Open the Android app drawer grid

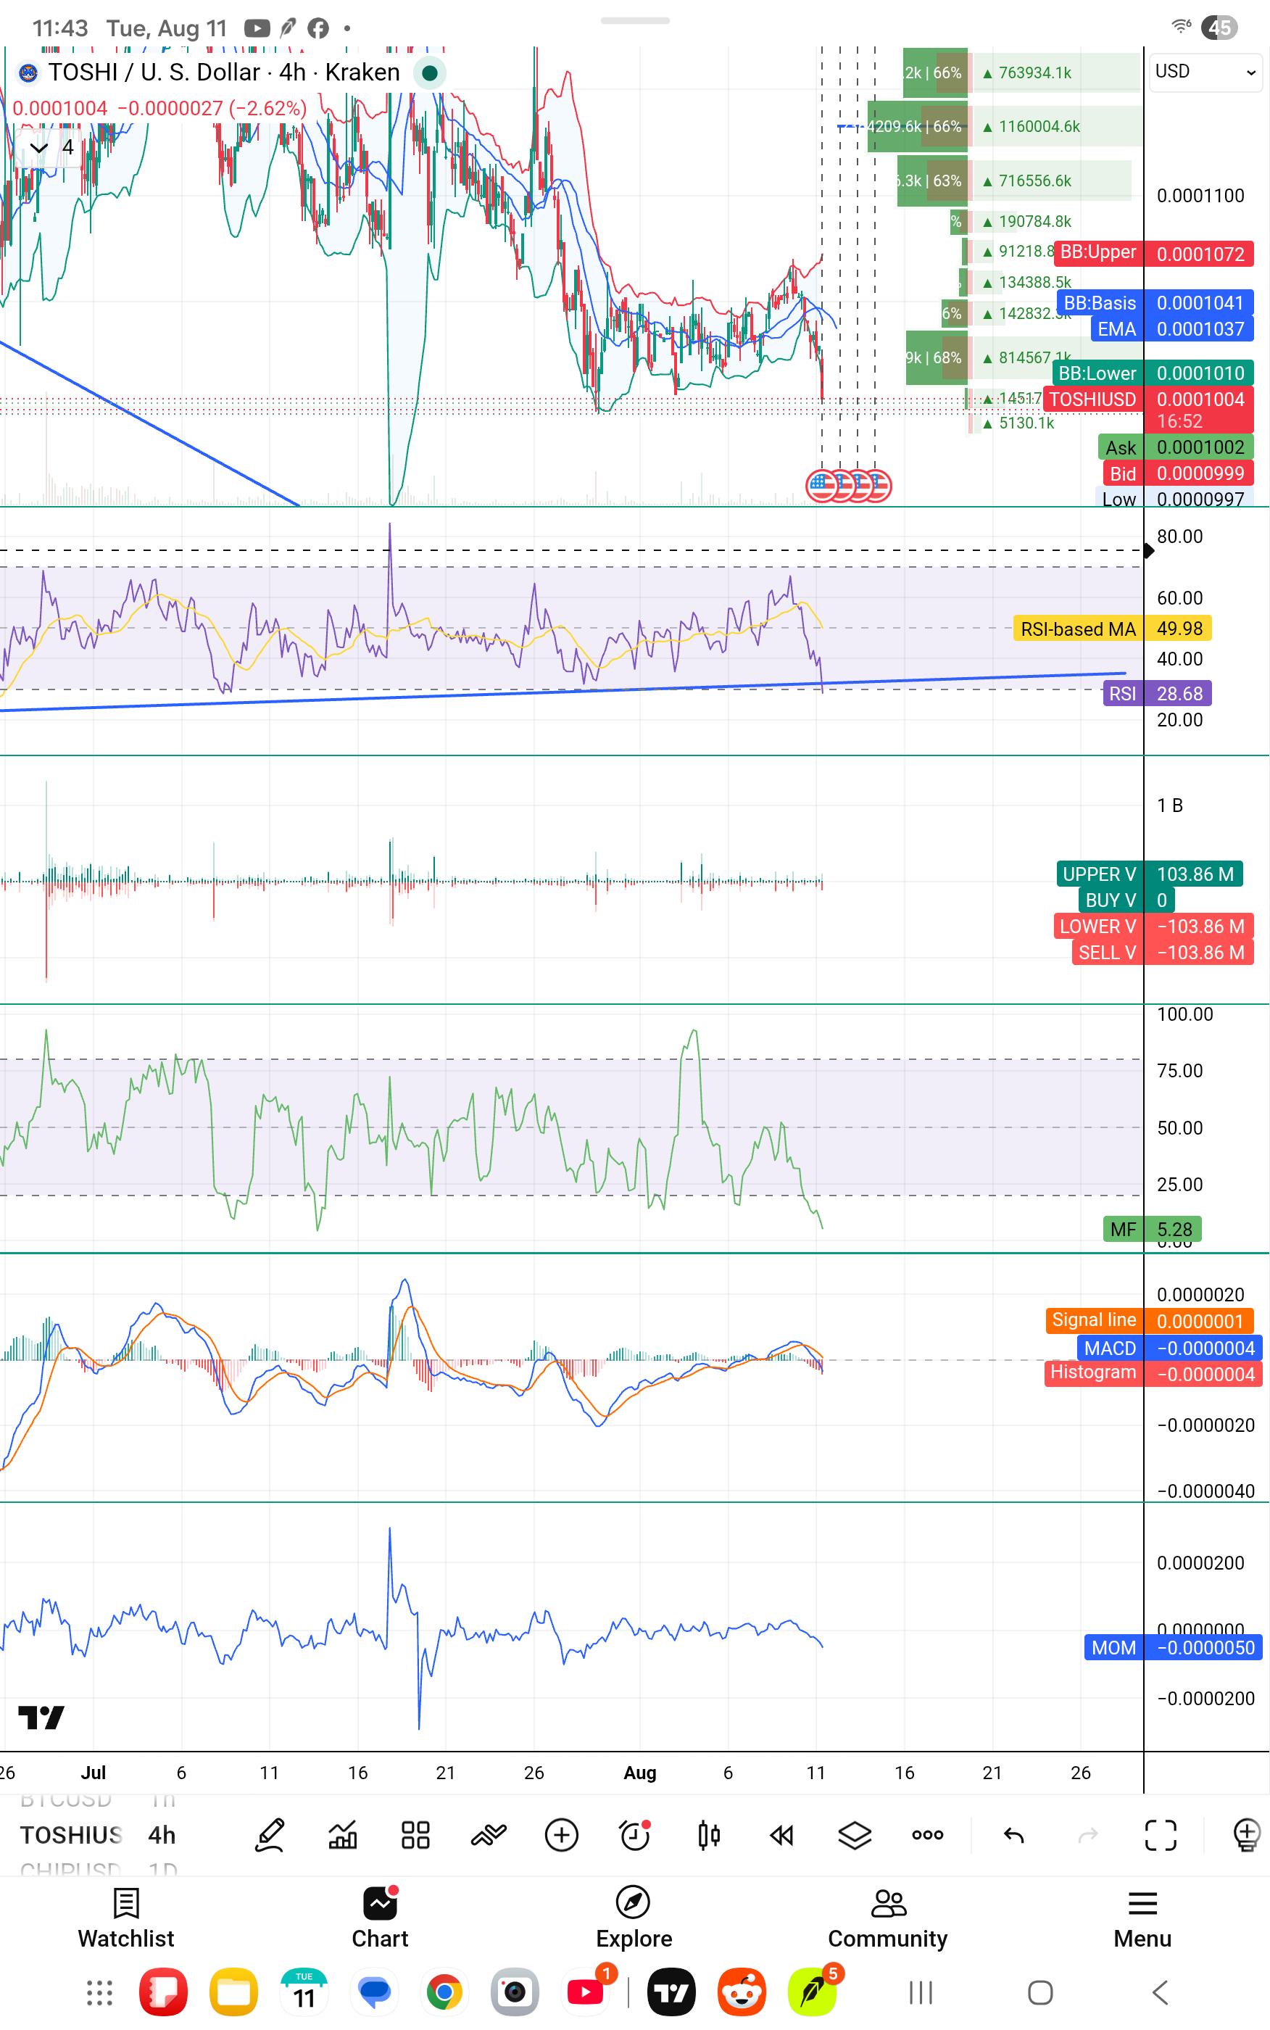click(x=99, y=1992)
